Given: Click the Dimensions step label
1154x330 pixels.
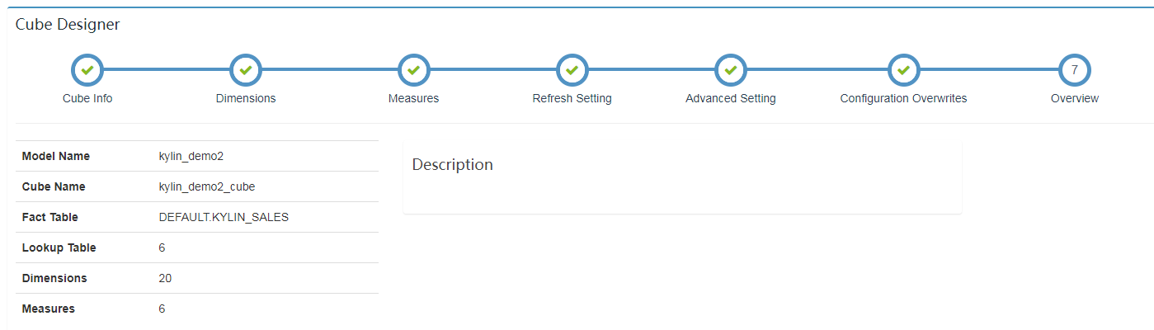Looking at the screenshot, I should coord(246,98).
